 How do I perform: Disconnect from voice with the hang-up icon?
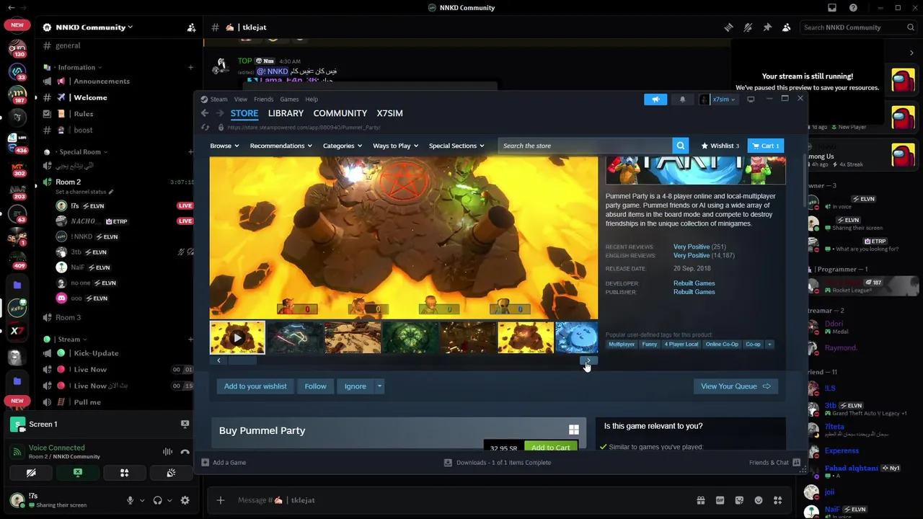(185, 452)
